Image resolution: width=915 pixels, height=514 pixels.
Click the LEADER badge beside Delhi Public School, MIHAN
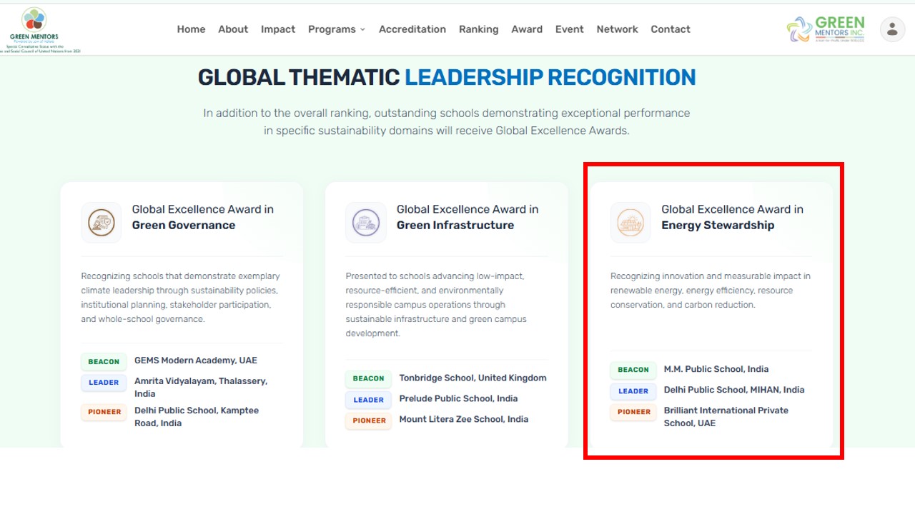coord(633,391)
